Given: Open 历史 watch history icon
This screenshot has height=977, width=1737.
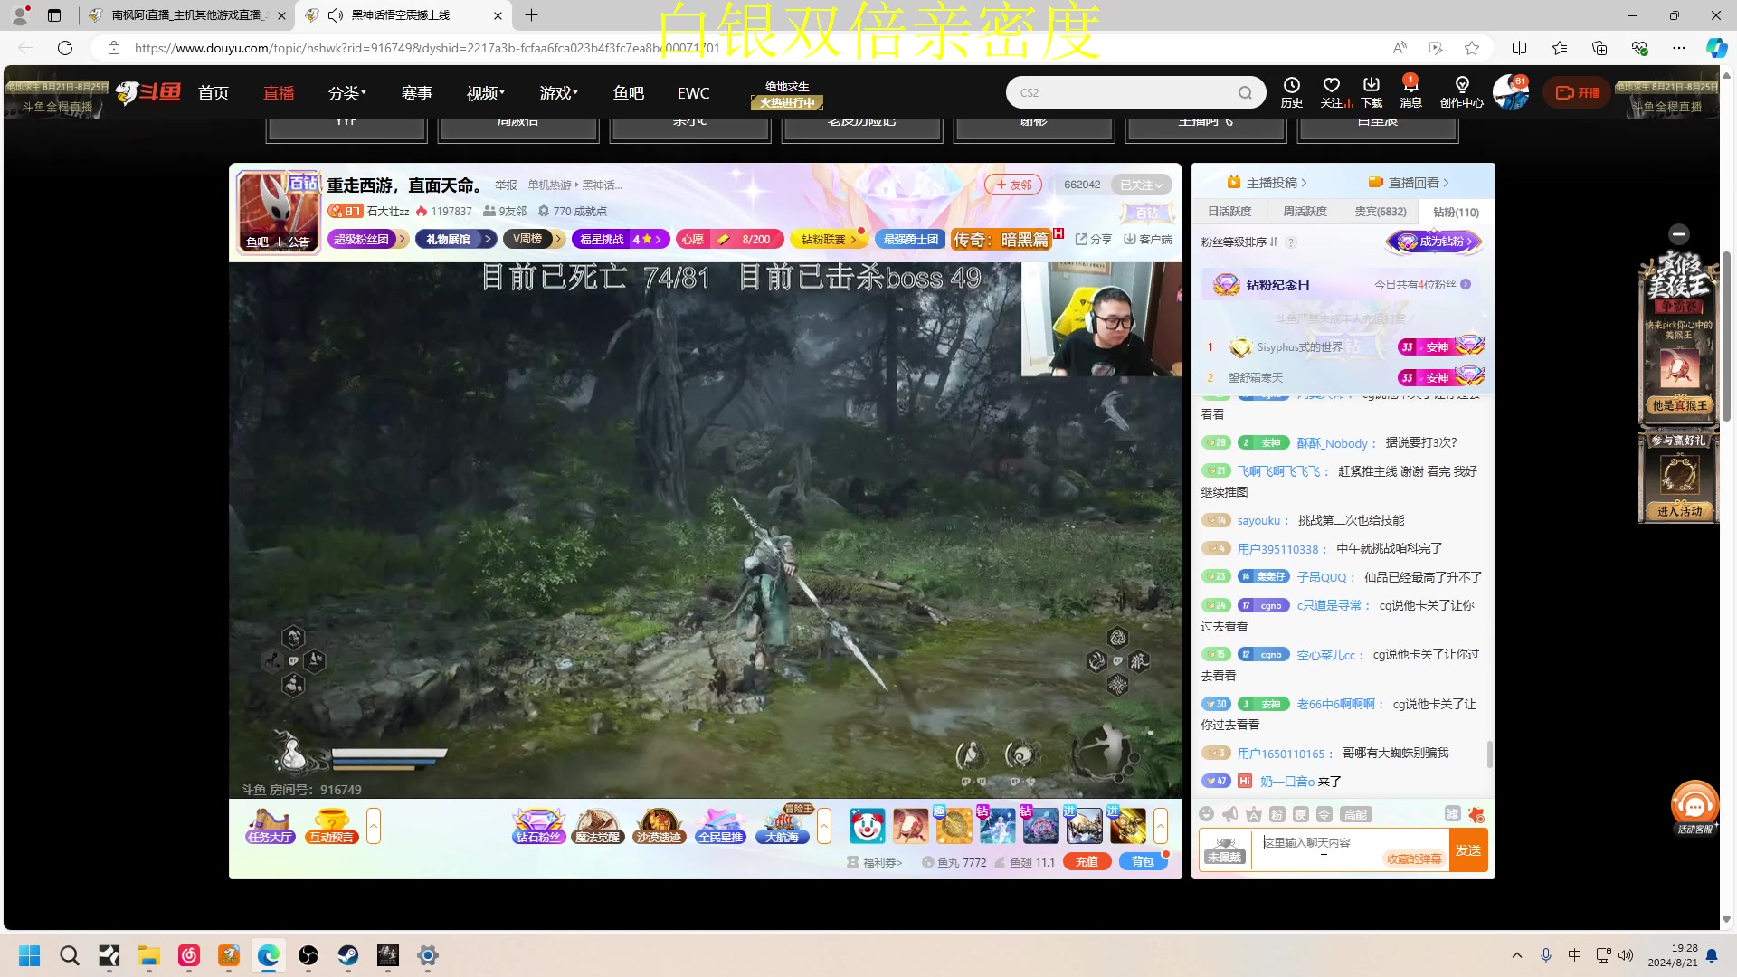Looking at the screenshot, I should pos(1291,91).
